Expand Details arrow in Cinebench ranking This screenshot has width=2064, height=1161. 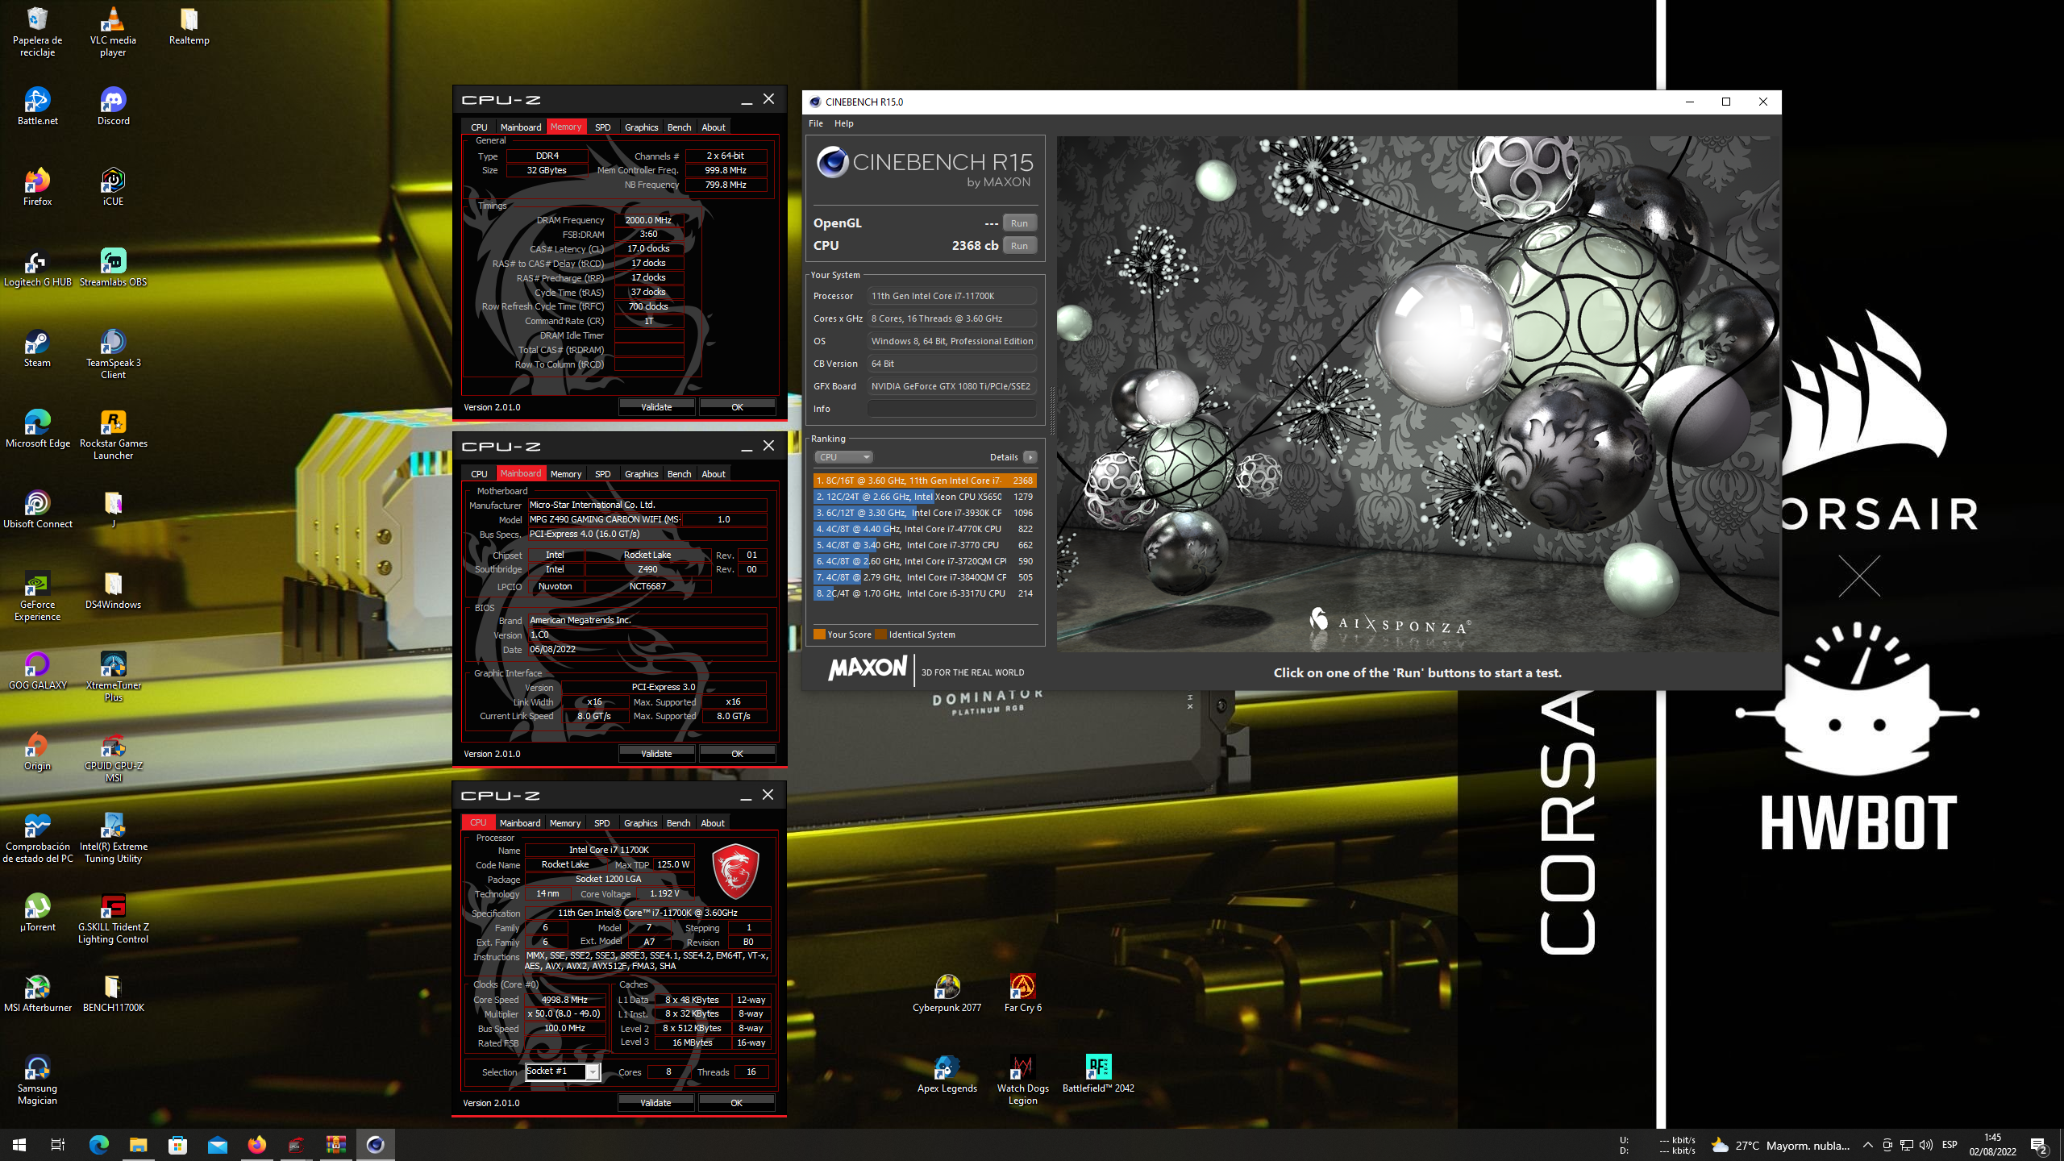coord(1030,457)
